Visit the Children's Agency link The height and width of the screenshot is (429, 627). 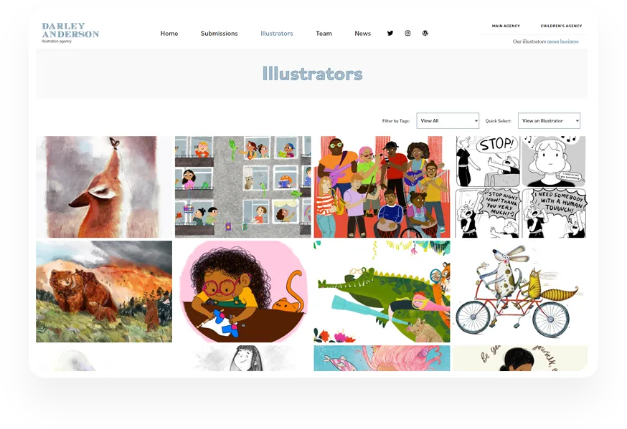[561, 26]
